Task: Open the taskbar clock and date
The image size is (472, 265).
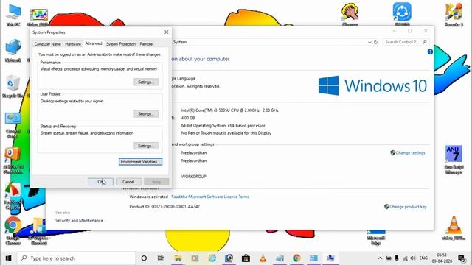Action: click(442, 258)
